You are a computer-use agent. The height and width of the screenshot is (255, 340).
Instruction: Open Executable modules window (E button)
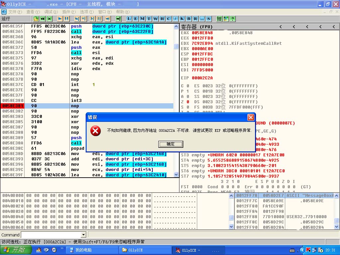coord(135,19)
